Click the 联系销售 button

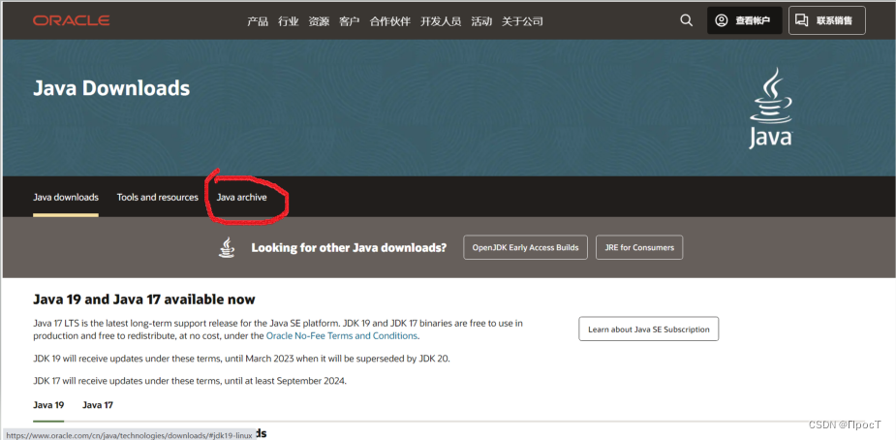(827, 20)
